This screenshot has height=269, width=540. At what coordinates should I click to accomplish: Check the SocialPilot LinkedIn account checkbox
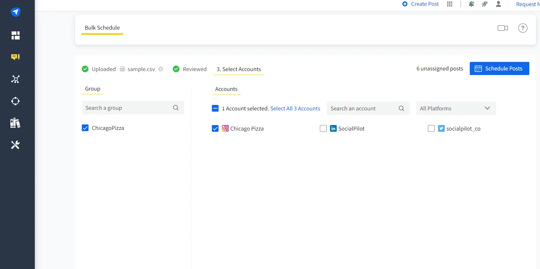pos(323,128)
